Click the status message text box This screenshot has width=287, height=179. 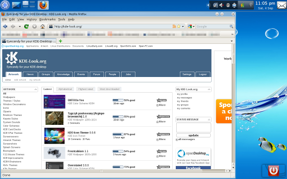point(193,128)
